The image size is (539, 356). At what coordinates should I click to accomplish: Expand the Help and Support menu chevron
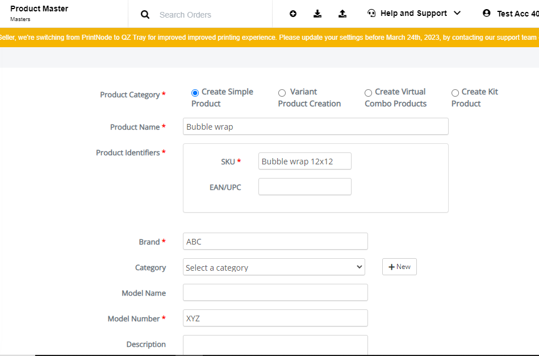(x=457, y=13)
